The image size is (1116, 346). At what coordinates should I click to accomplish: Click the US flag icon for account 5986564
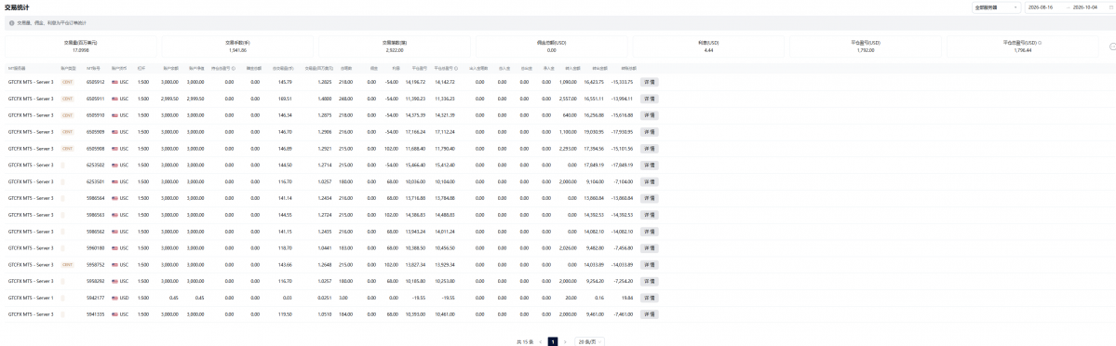(114, 198)
